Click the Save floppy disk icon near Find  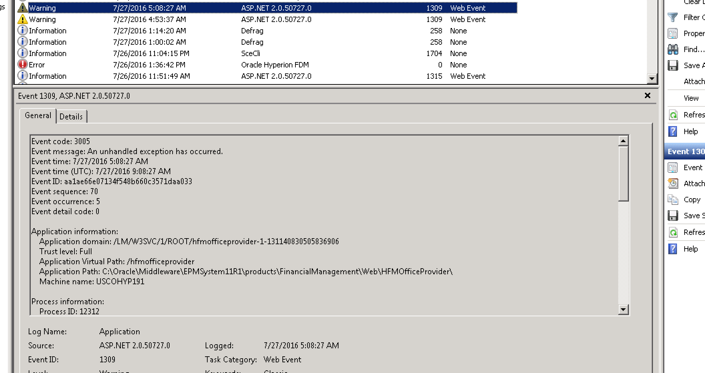(x=673, y=65)
